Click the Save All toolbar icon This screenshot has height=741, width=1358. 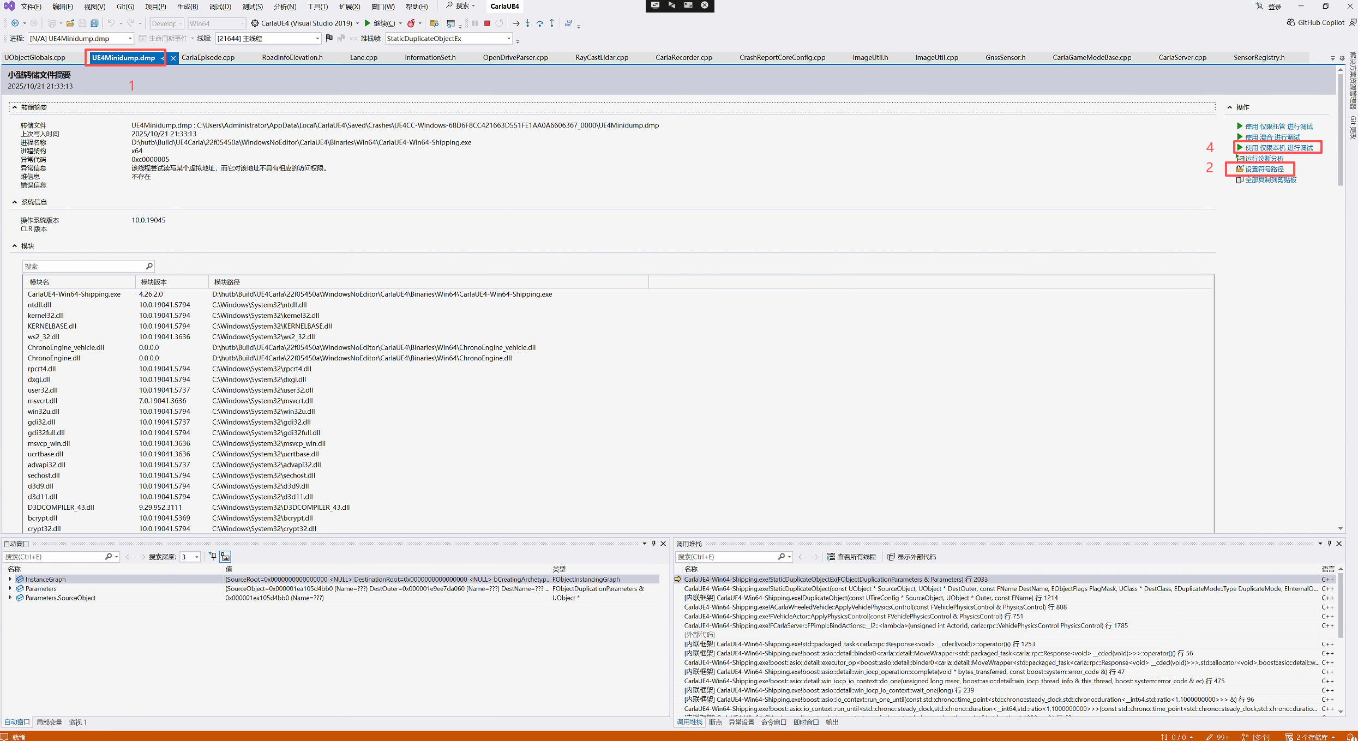pos(94,23)
